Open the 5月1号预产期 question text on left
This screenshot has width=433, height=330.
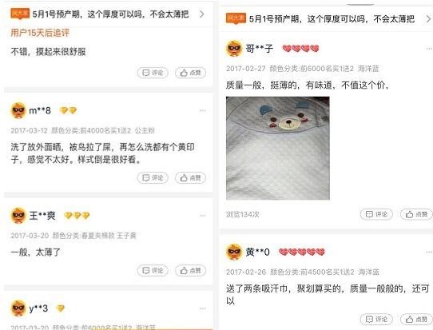click(110, 14)
